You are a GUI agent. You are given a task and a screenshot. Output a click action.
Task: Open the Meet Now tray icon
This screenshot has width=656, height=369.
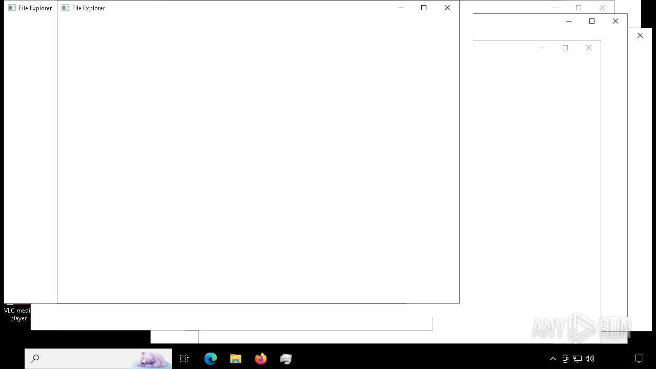tap(565, 359)
